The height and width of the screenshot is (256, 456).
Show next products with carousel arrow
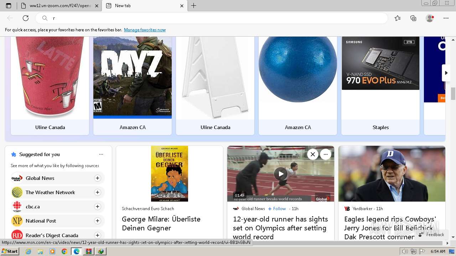pos(446,73)
